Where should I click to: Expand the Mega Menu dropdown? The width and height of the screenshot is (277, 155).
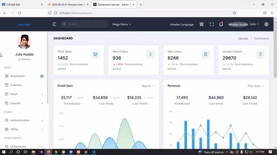click(122, 24)
